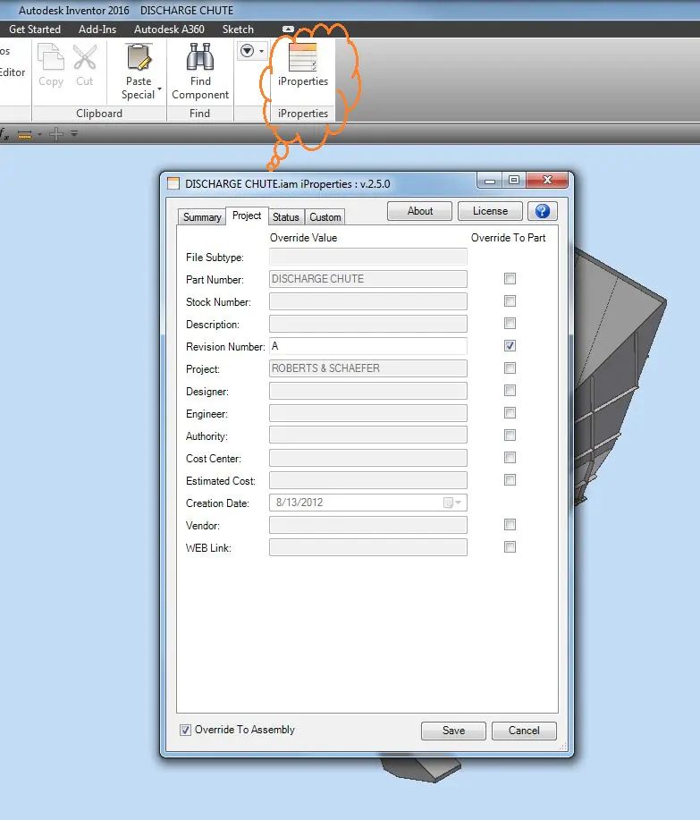Open the Autodesk A360 ribbon tab
The image size is (700, 820).
[169, 30]
